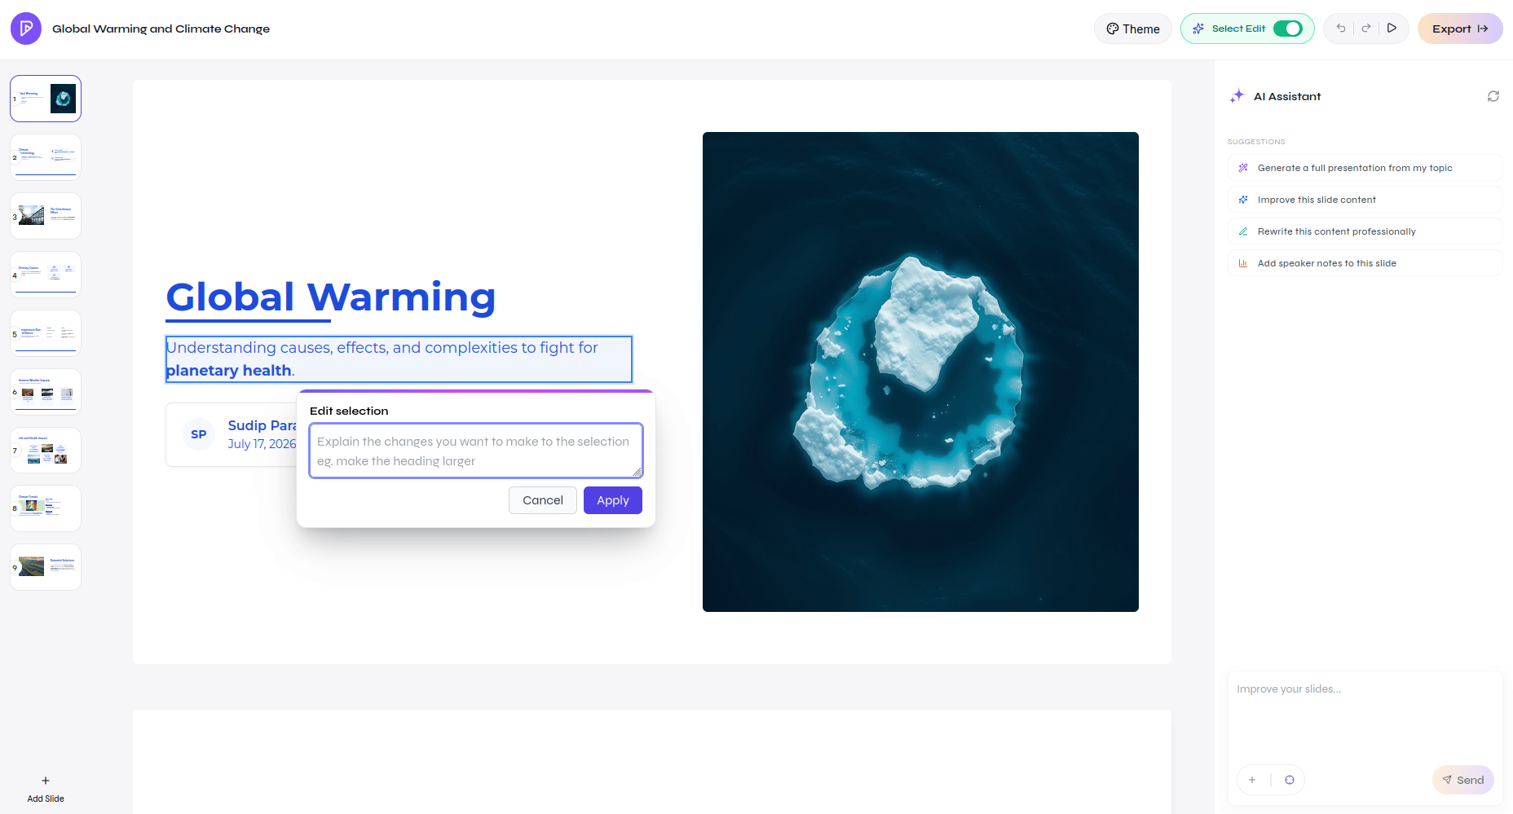Click the plus attach icon in chat
Screen dimensions: 1513x814
click(1252, 780)
